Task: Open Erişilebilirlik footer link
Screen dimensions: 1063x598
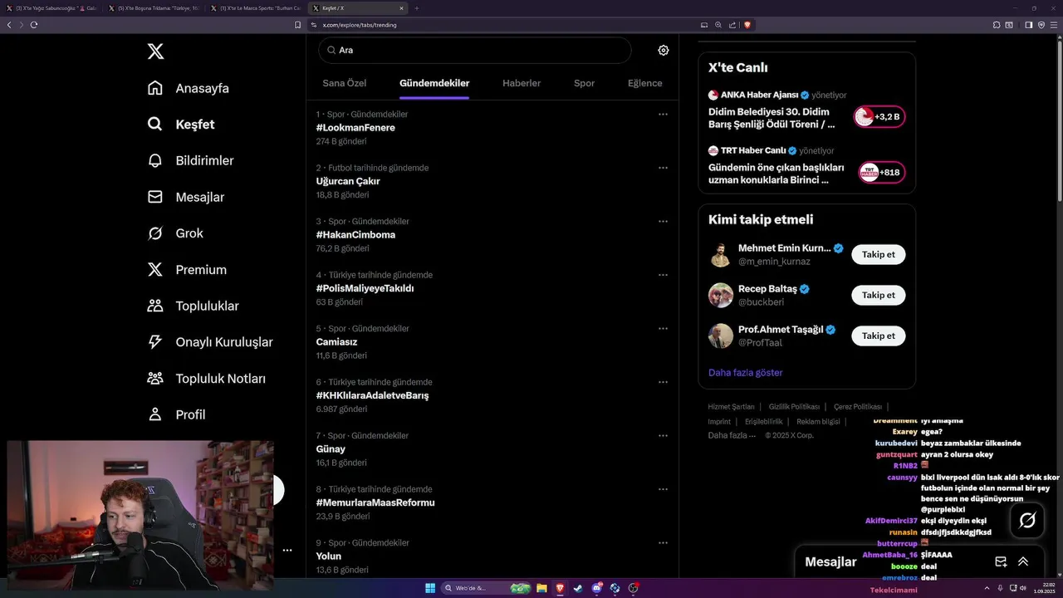Action: click(x=764, y=422)
